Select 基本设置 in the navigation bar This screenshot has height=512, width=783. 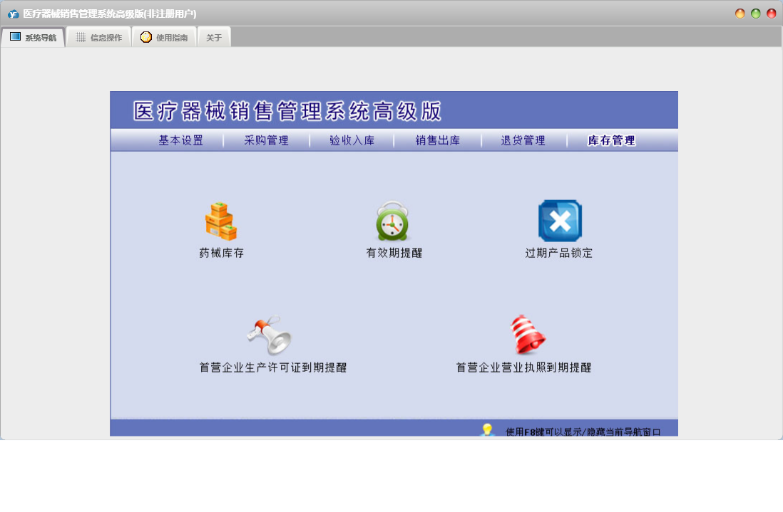pyautogui.click(x=180, y=140)
